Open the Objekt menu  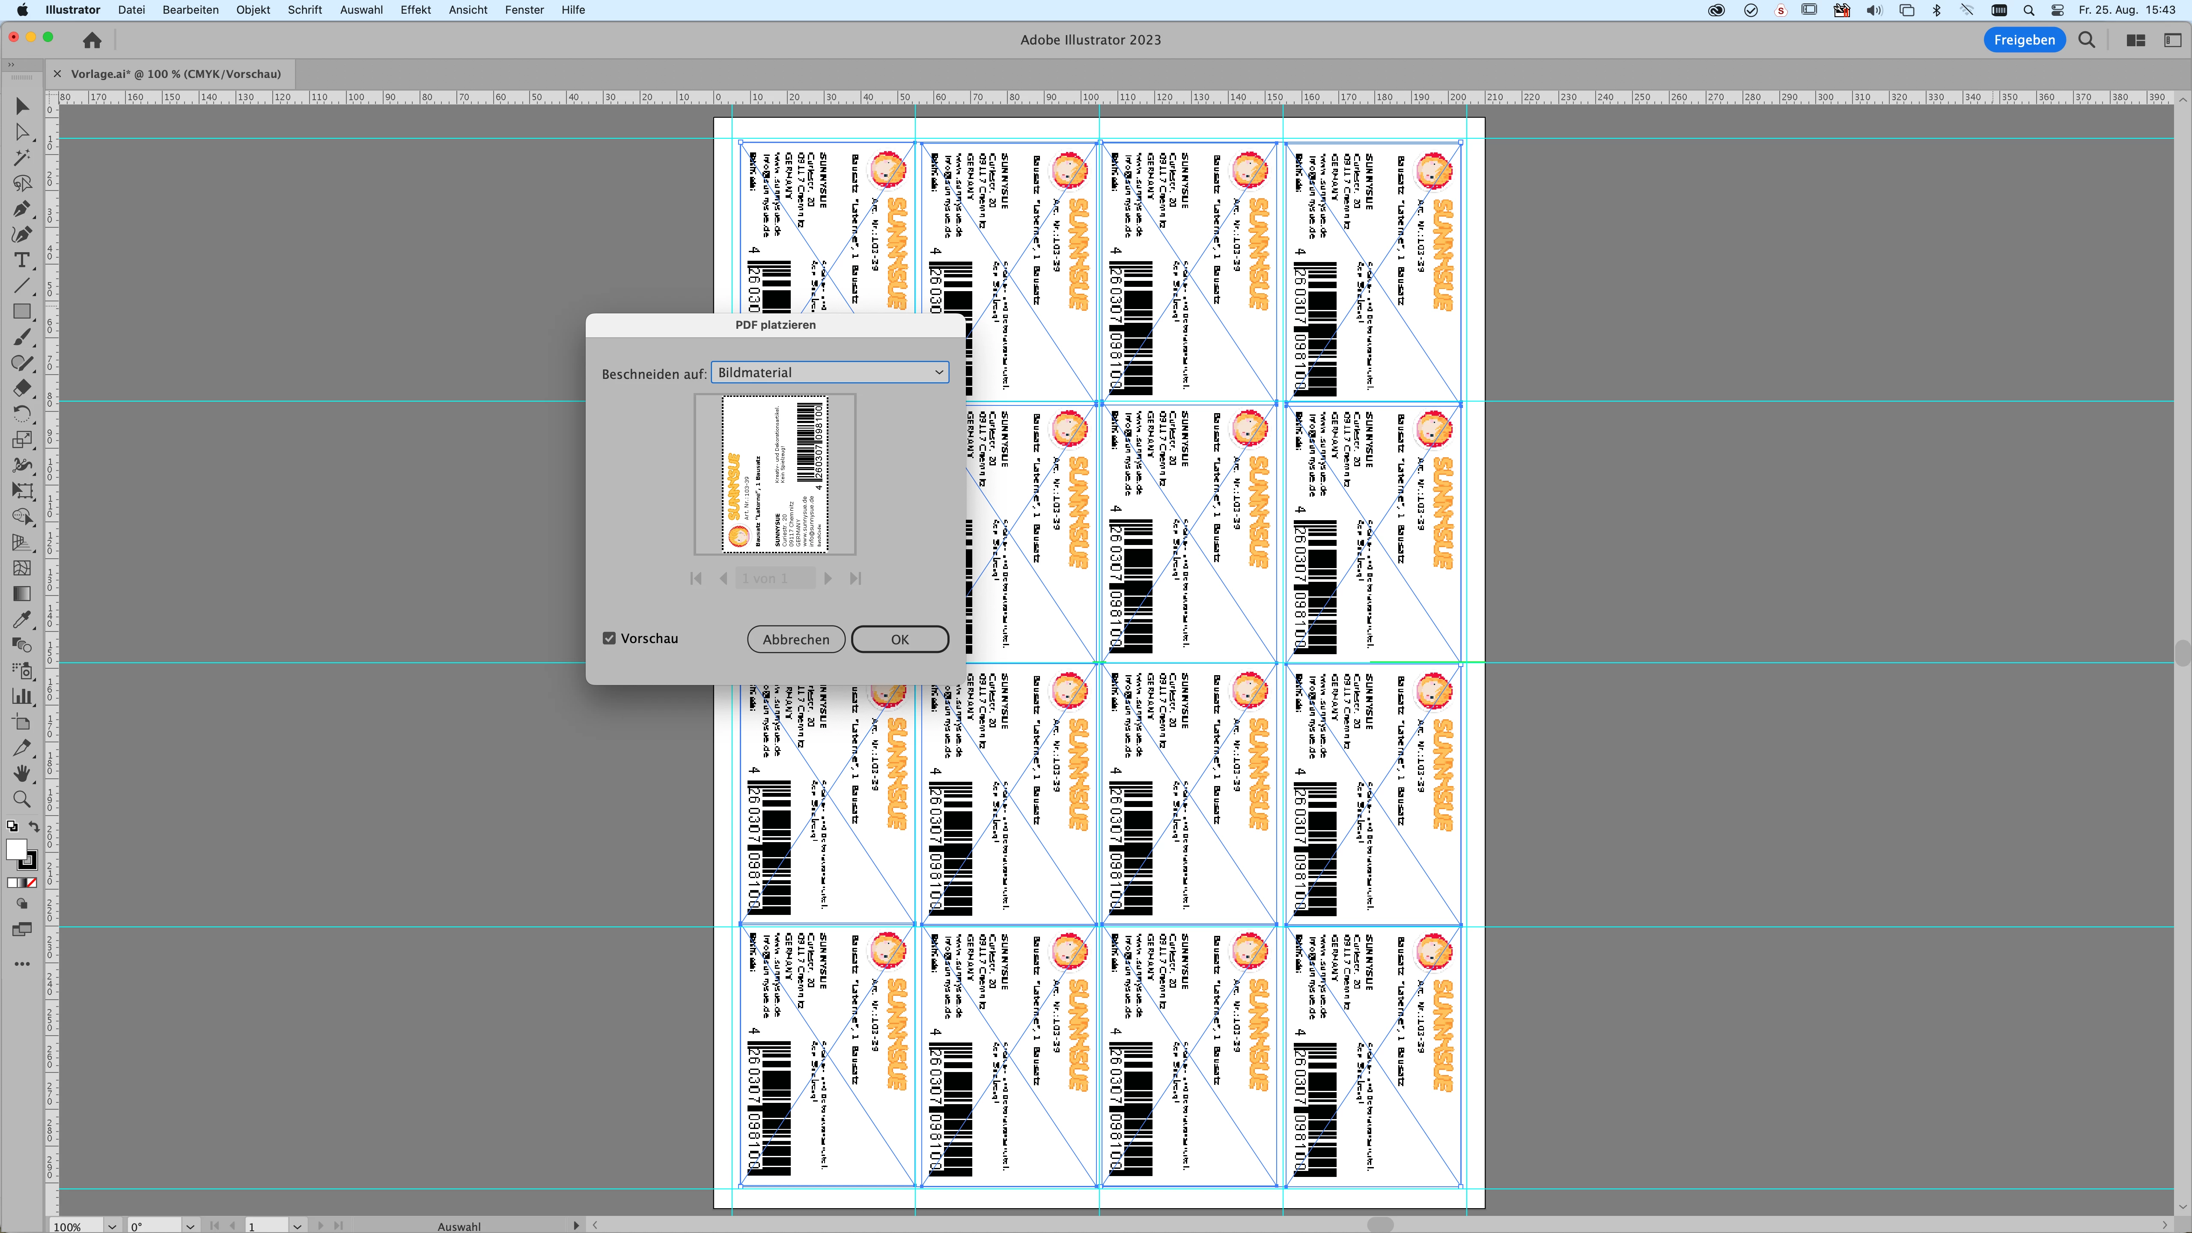pos(253,10)
